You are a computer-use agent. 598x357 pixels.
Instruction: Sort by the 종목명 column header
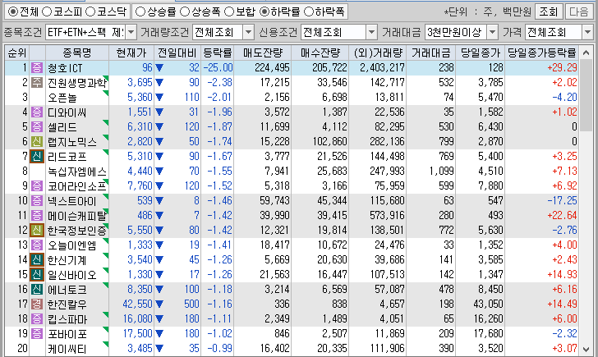click(77, 53)
